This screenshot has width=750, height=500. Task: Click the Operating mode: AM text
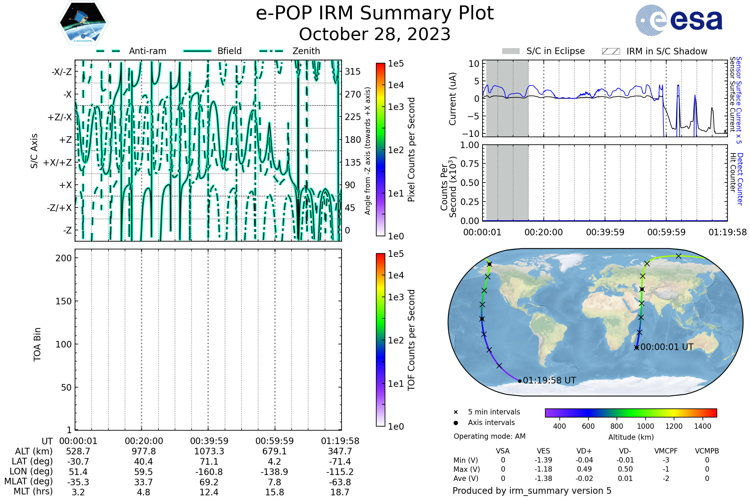[x=489, y=436]
